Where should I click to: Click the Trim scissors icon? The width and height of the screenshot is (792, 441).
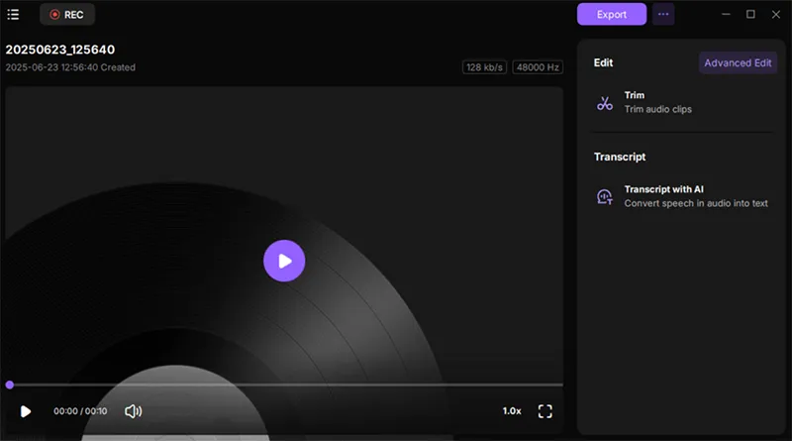point(605,103)
